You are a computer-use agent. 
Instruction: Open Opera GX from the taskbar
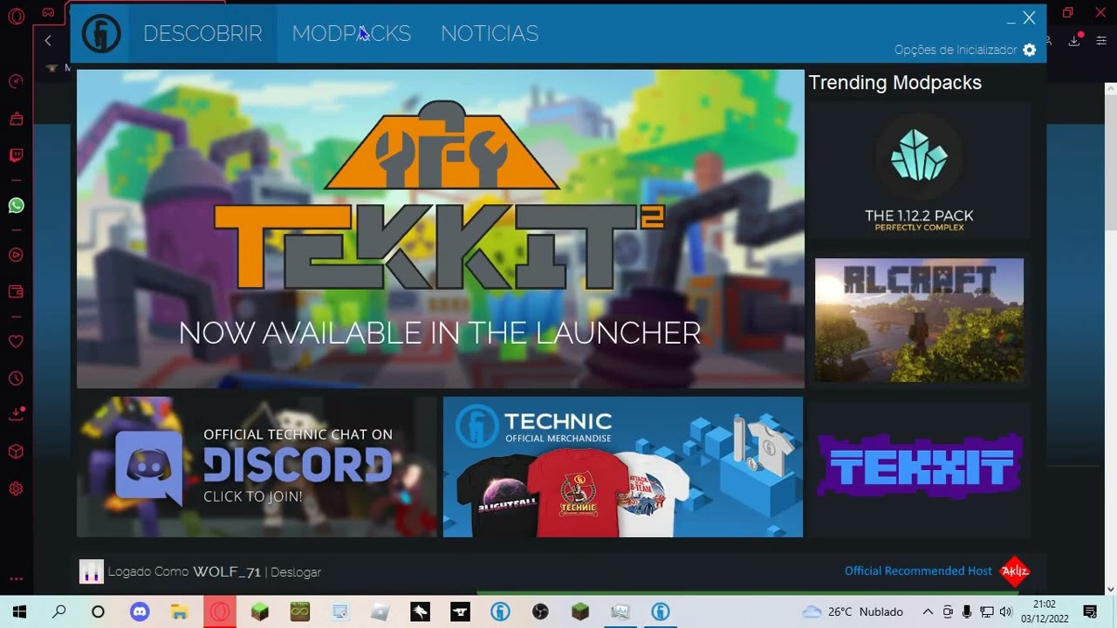click(219, 611)
